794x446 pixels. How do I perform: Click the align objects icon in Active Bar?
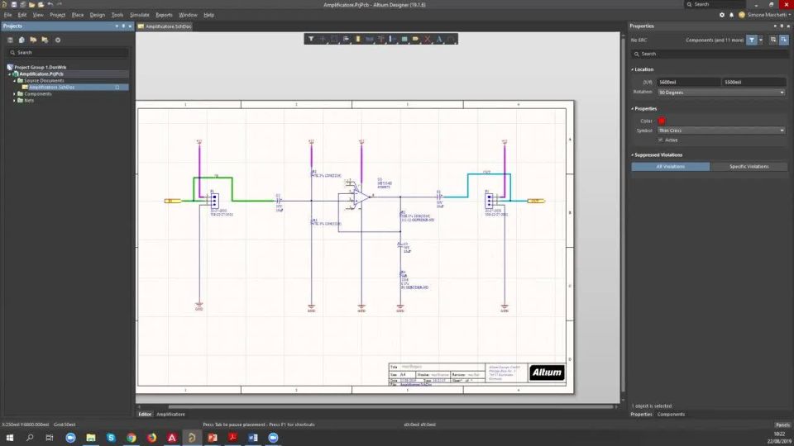(346, 39)
